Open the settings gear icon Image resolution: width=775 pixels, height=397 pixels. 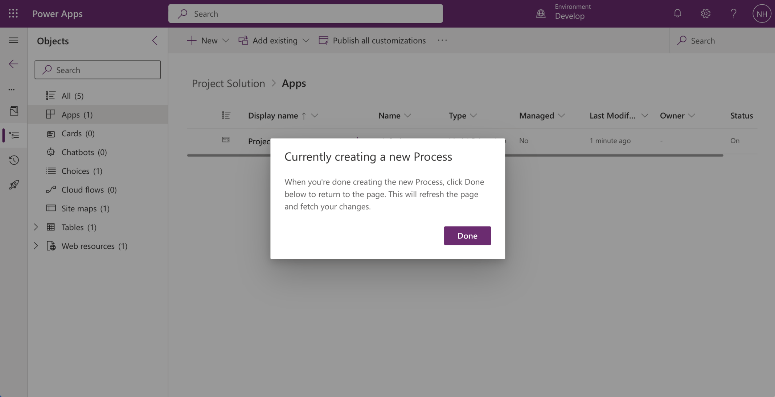(x=705, y=14)
